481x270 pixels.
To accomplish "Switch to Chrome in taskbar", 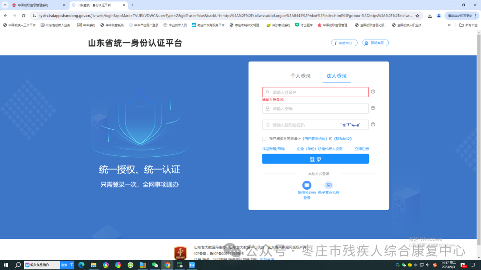I will coord(167,265).
